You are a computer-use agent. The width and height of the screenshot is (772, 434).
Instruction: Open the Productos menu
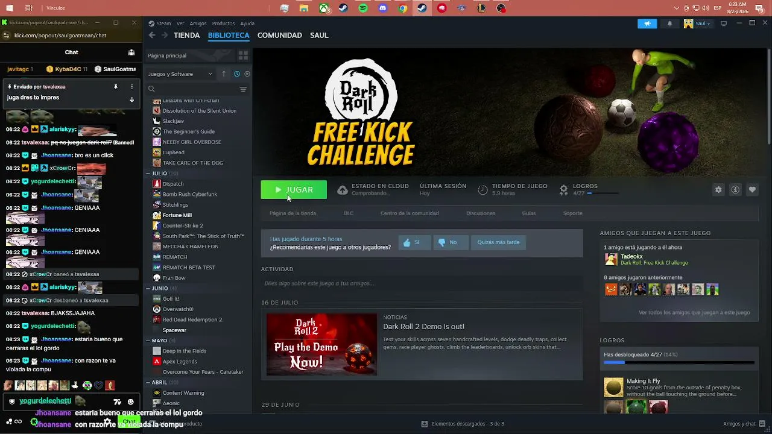coord(223,24)
